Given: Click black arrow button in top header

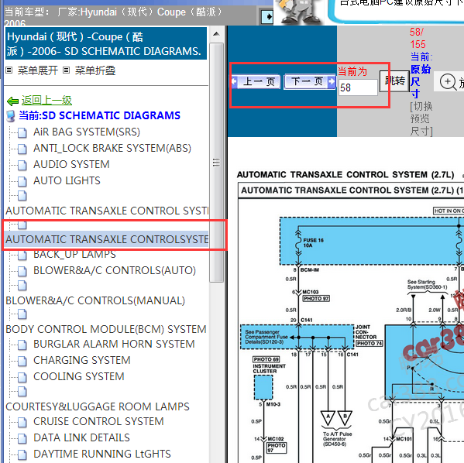Looking at the screenshot, I should click(x=267, y=16).
